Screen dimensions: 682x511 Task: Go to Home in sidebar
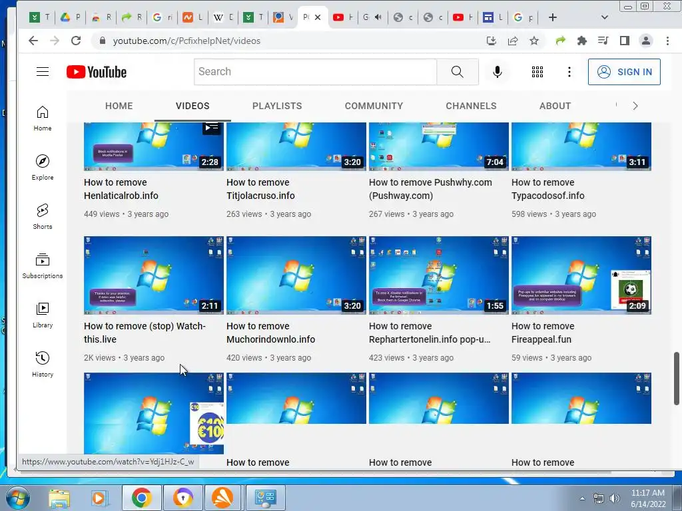tap(42, 118)
